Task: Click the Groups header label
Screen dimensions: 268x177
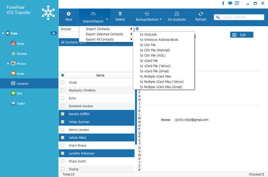Action: tap(66, 29)
